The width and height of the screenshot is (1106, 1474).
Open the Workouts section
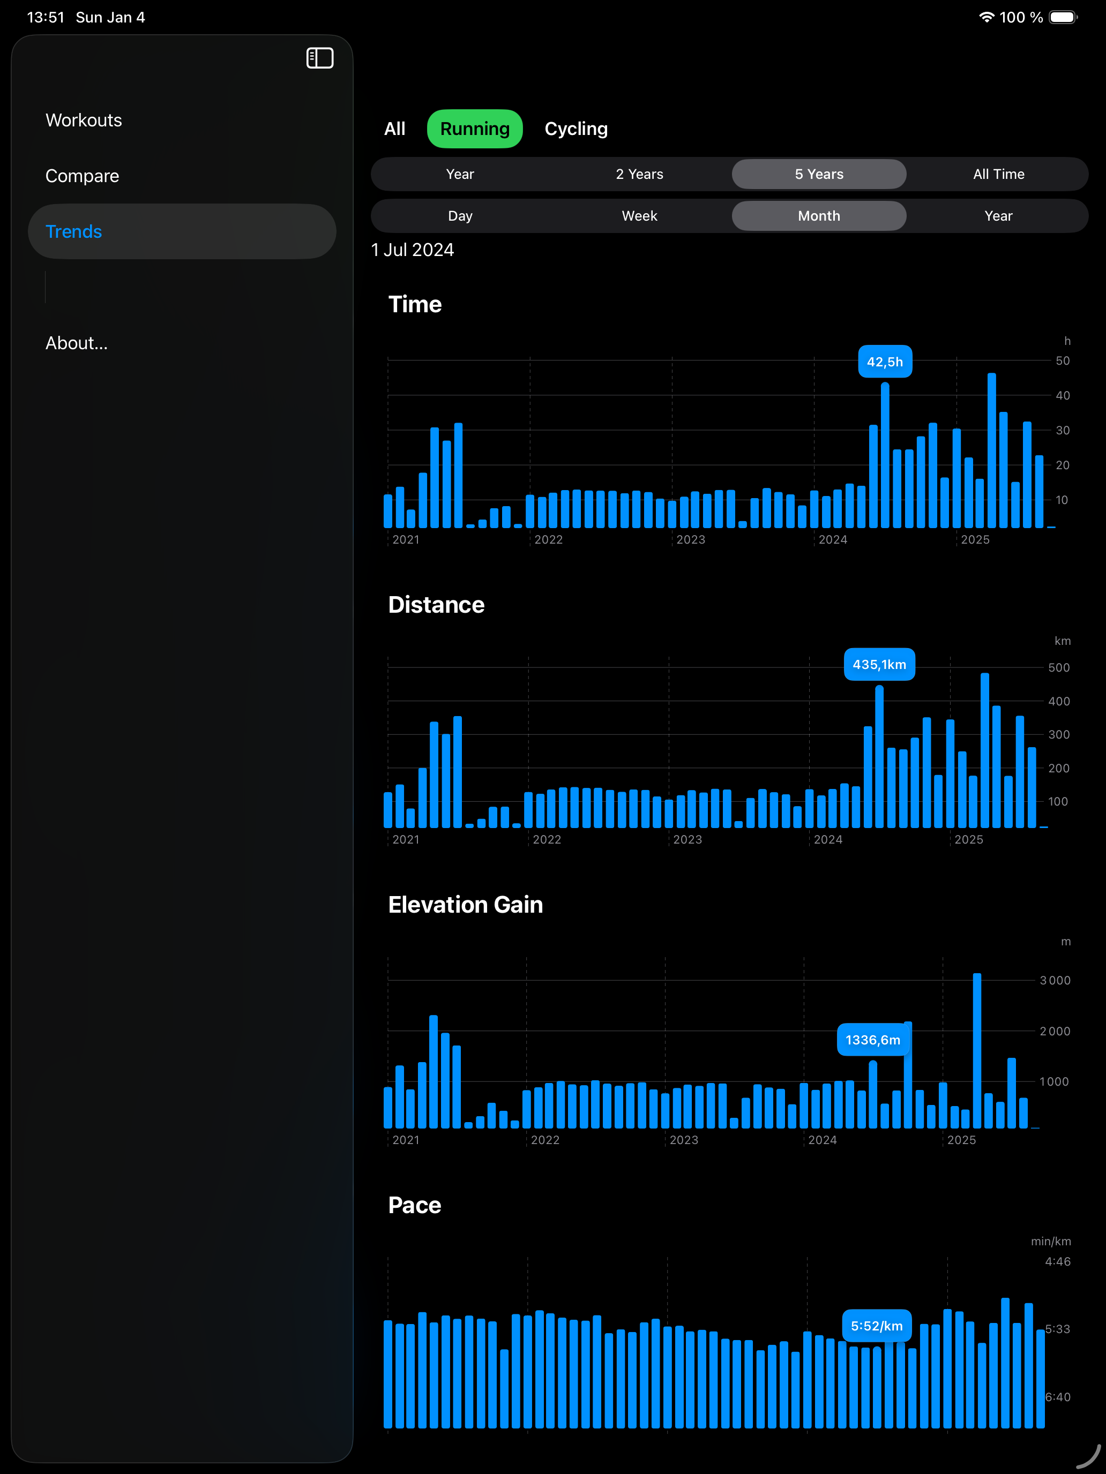pos(84,120)
